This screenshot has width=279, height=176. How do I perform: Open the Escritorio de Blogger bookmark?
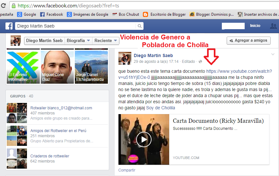pos(164,14)
